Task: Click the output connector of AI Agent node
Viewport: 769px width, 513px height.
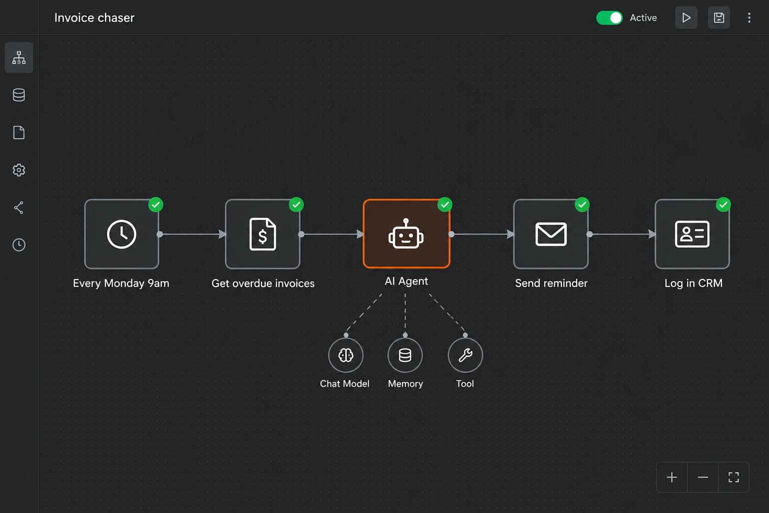Action: click(451, 234)
